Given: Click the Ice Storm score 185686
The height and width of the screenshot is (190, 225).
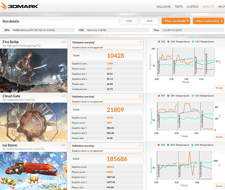Looking at the screenshot, I should [x=117, y=159].
